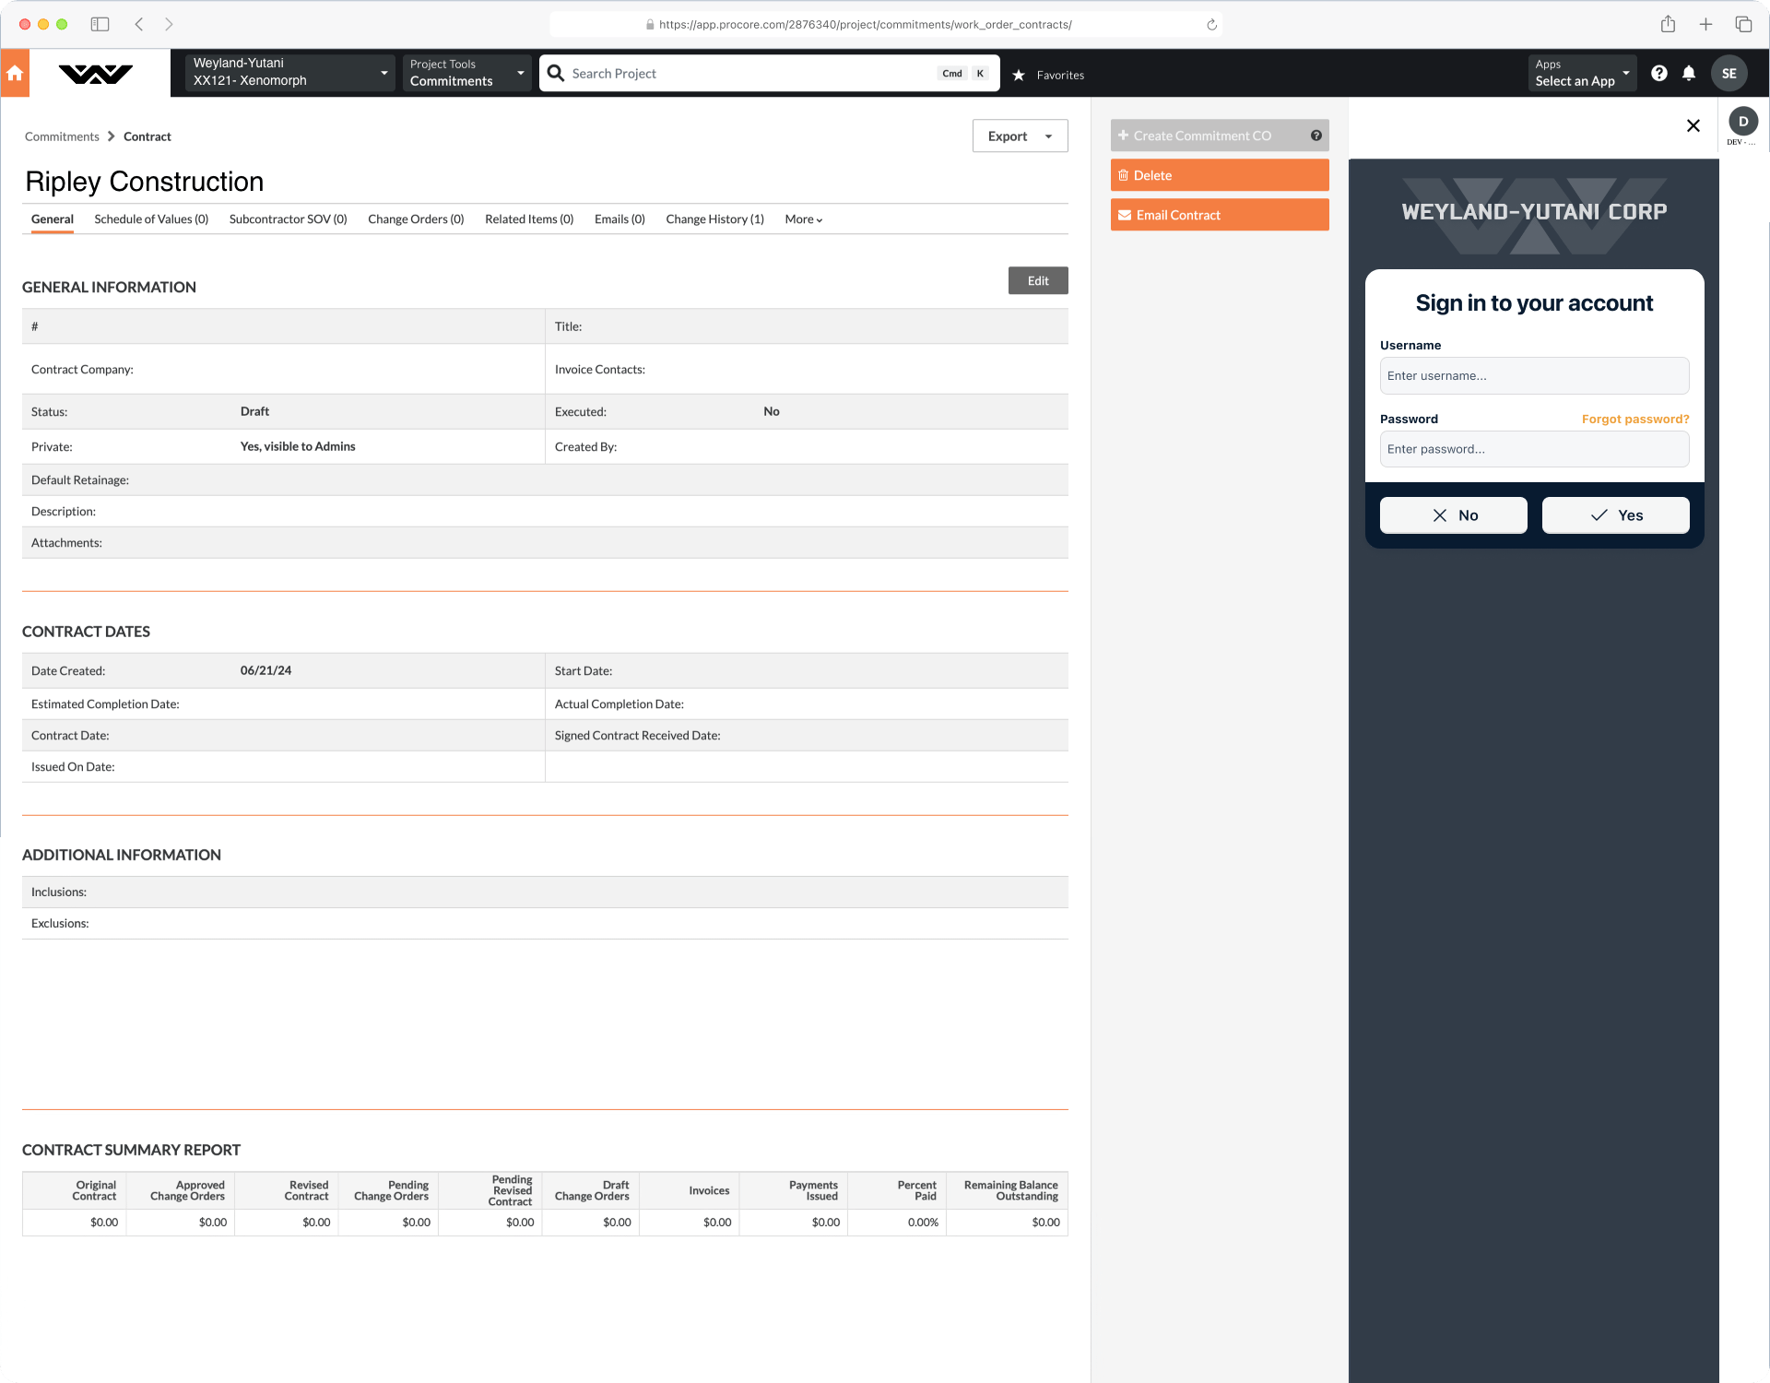Click the Forgot password link

pyautogui.click(x=1634, y=420)
